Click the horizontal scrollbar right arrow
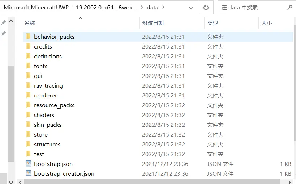This screenshot has height=184, width=296. pyautogui.click(x=289, y=182)
